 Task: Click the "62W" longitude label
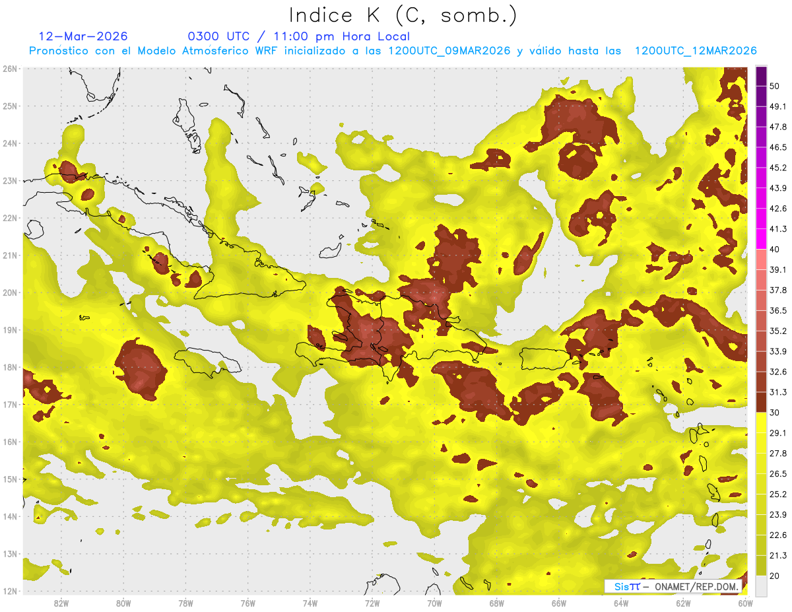tap(683, 603)
